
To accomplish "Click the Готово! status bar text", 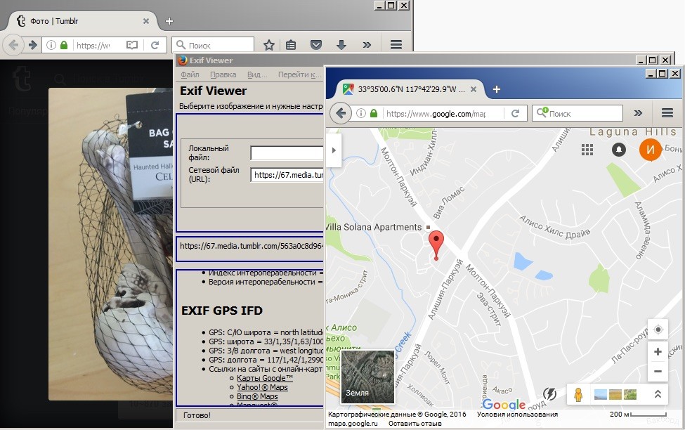I will click(x=197, y=415).
